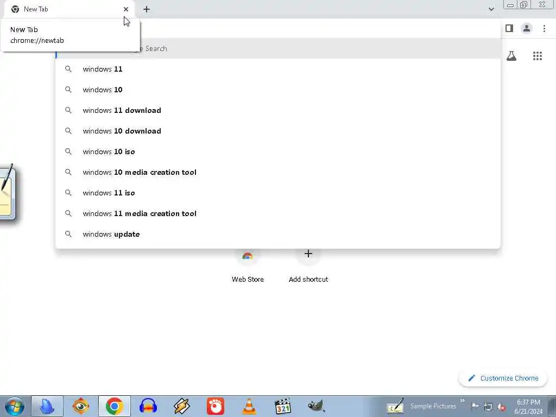
Task: Choose 'windows 11 download' suggestion
Action: point(278,110)
